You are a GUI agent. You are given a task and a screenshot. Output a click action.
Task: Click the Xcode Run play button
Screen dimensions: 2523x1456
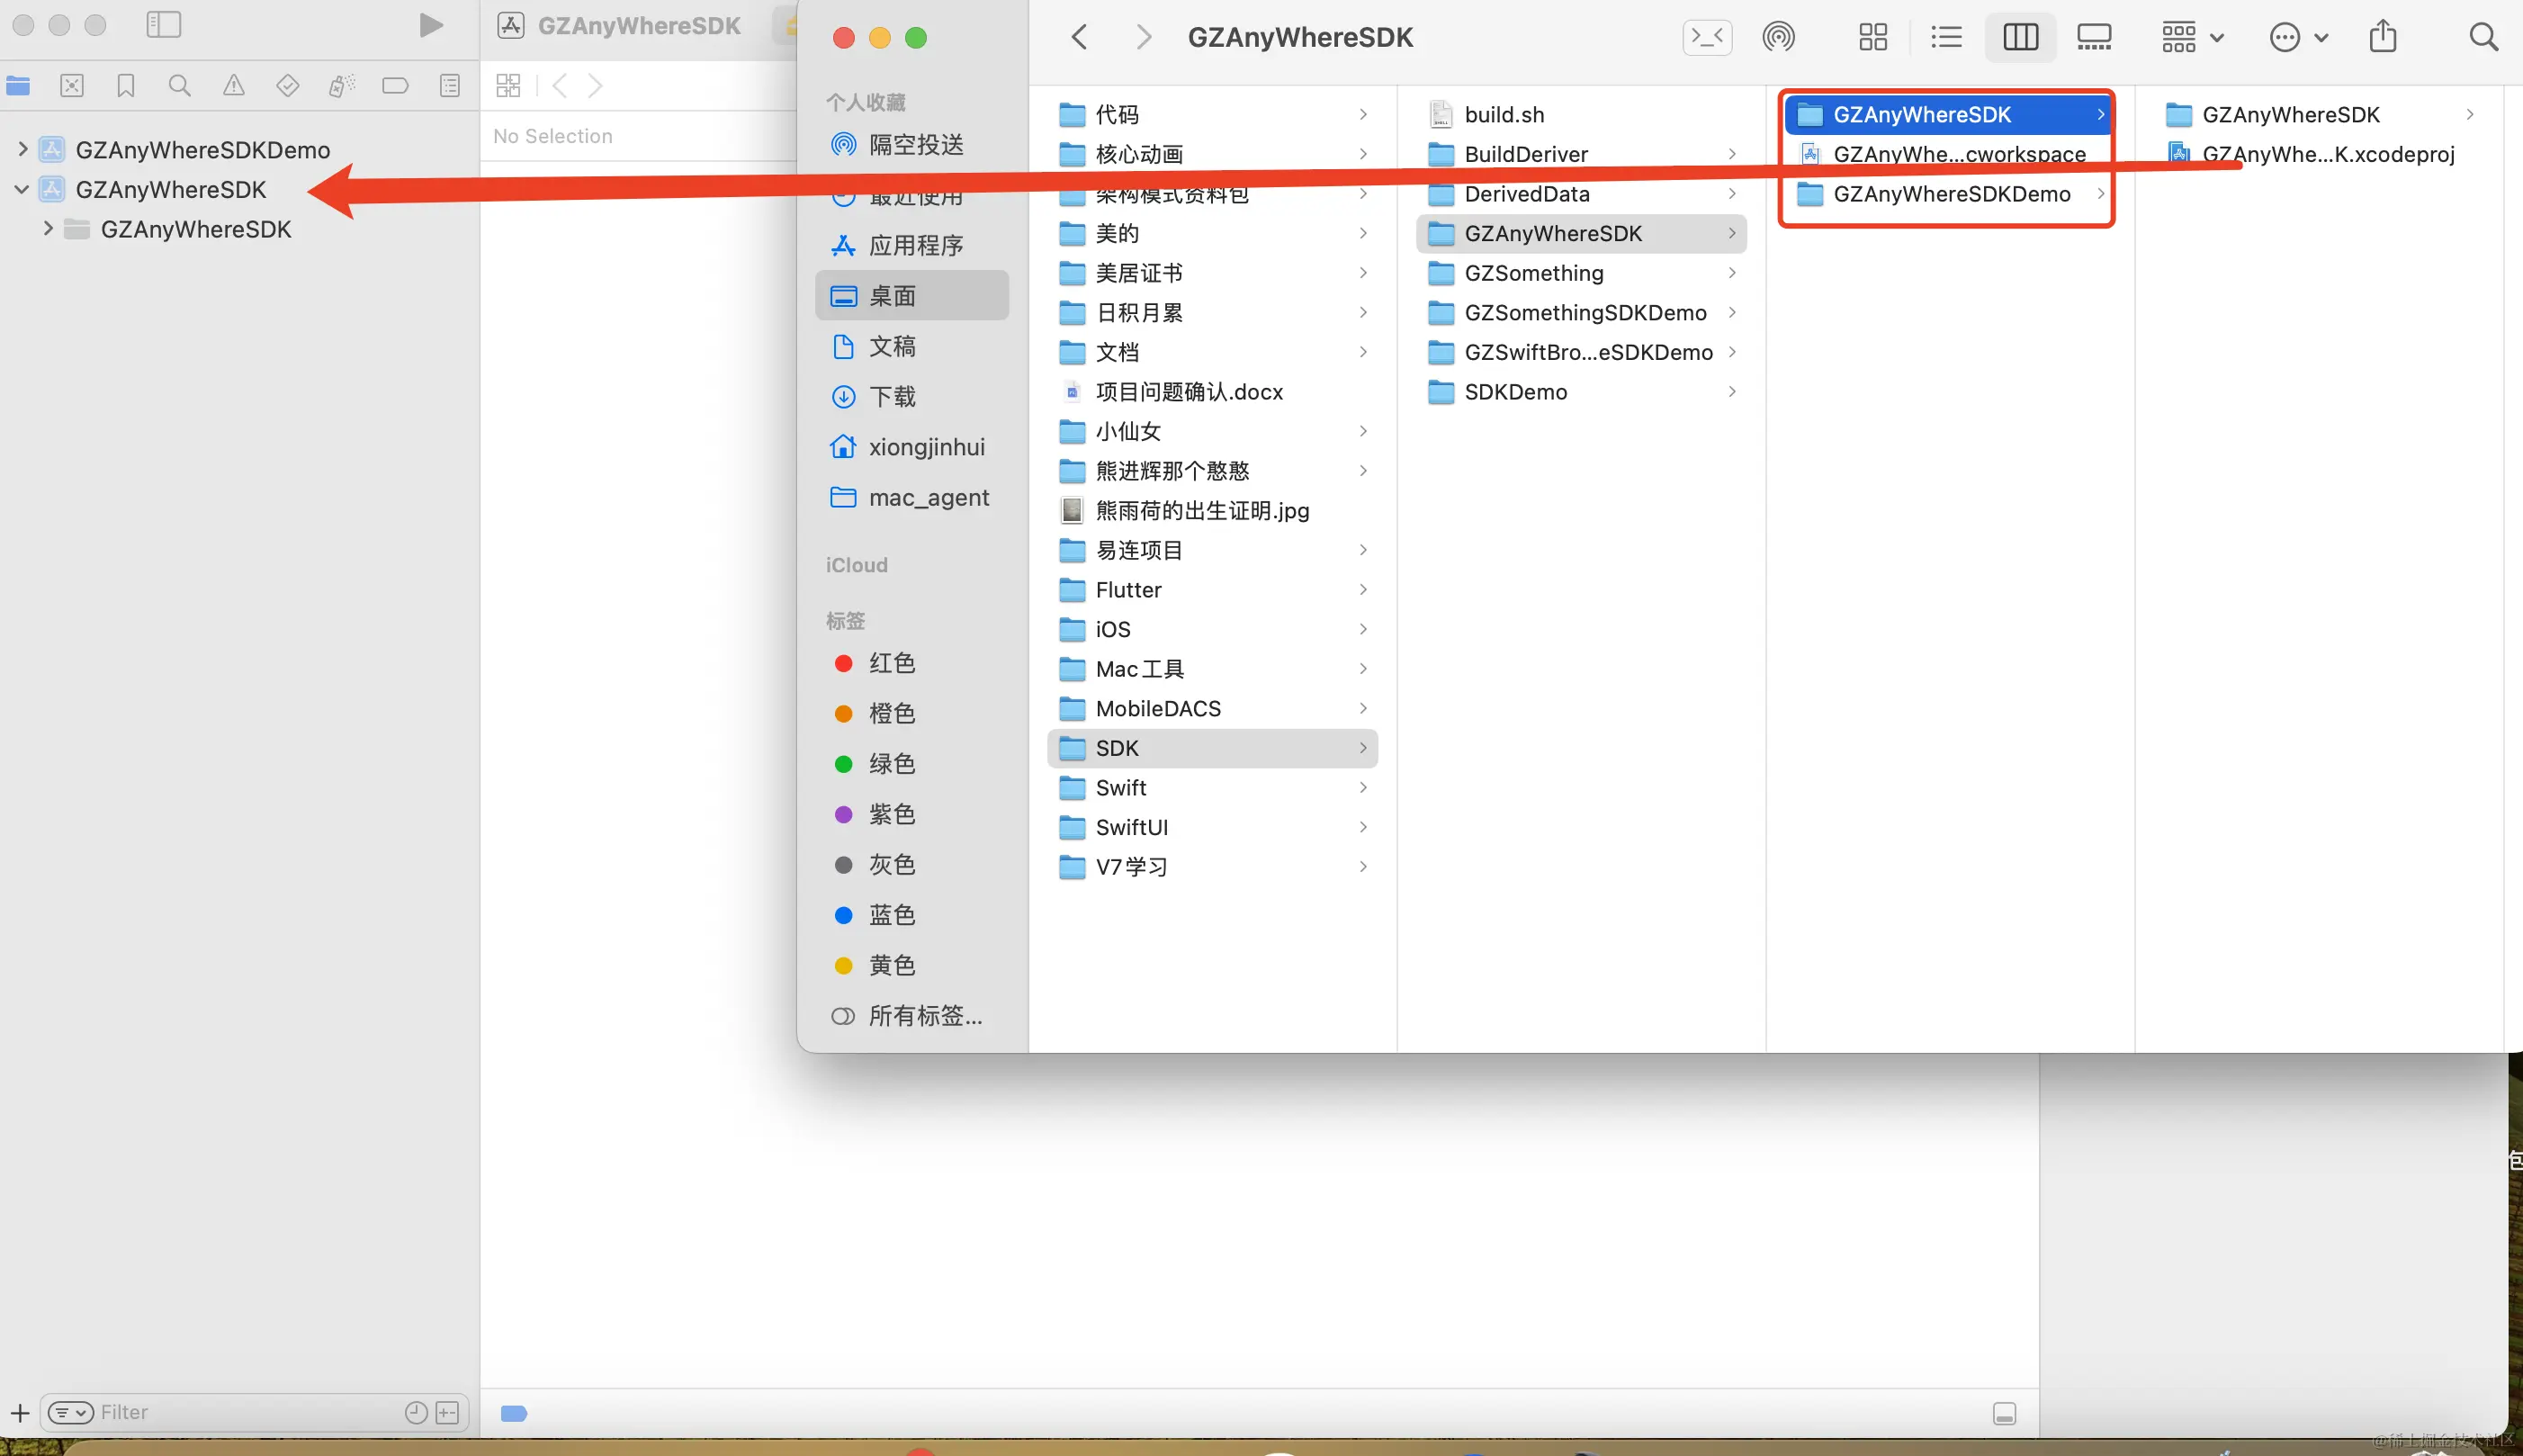[431, 25]
